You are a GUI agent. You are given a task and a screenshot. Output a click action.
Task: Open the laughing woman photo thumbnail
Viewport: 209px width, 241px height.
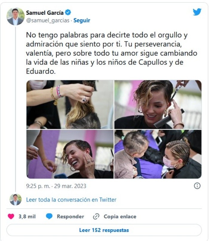click(70, 154)
